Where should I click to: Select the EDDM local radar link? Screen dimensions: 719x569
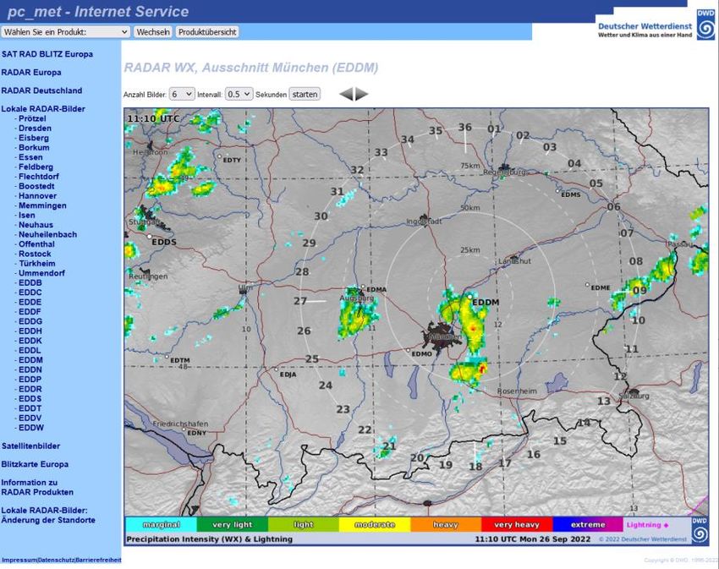coord(30,360)
